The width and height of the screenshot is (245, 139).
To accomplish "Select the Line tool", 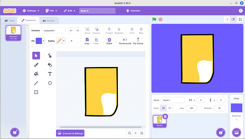I will [x=36, y=83].
